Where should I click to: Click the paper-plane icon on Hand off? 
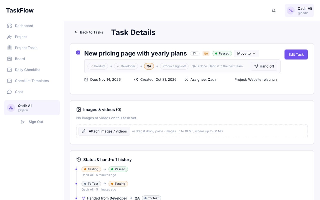coord(256,66)
